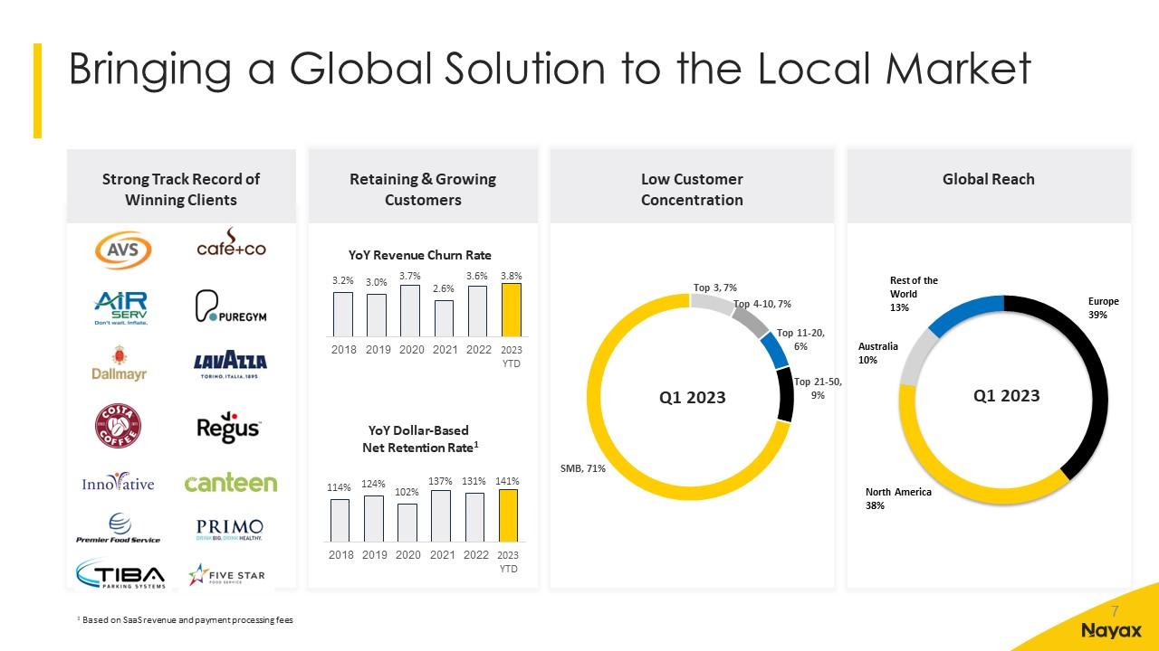Select the cafe+co logo
This screenshot has height=651, width=1159.
[x=231, y=244]
